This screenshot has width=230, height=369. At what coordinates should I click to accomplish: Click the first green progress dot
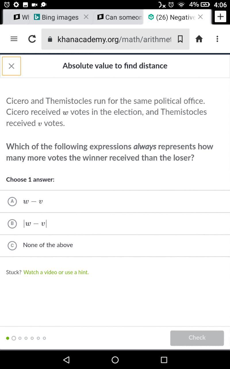coord(7,338)
